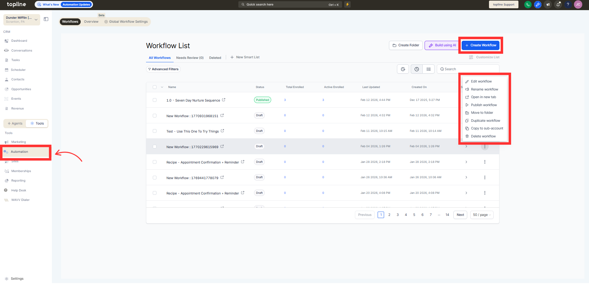Open the notifications bell icon
Image resolution: width=589 pixels, height=284 pixels.
pos(558,5)
